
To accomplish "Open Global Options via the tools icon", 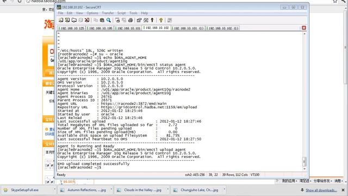I will pos(146,20).
